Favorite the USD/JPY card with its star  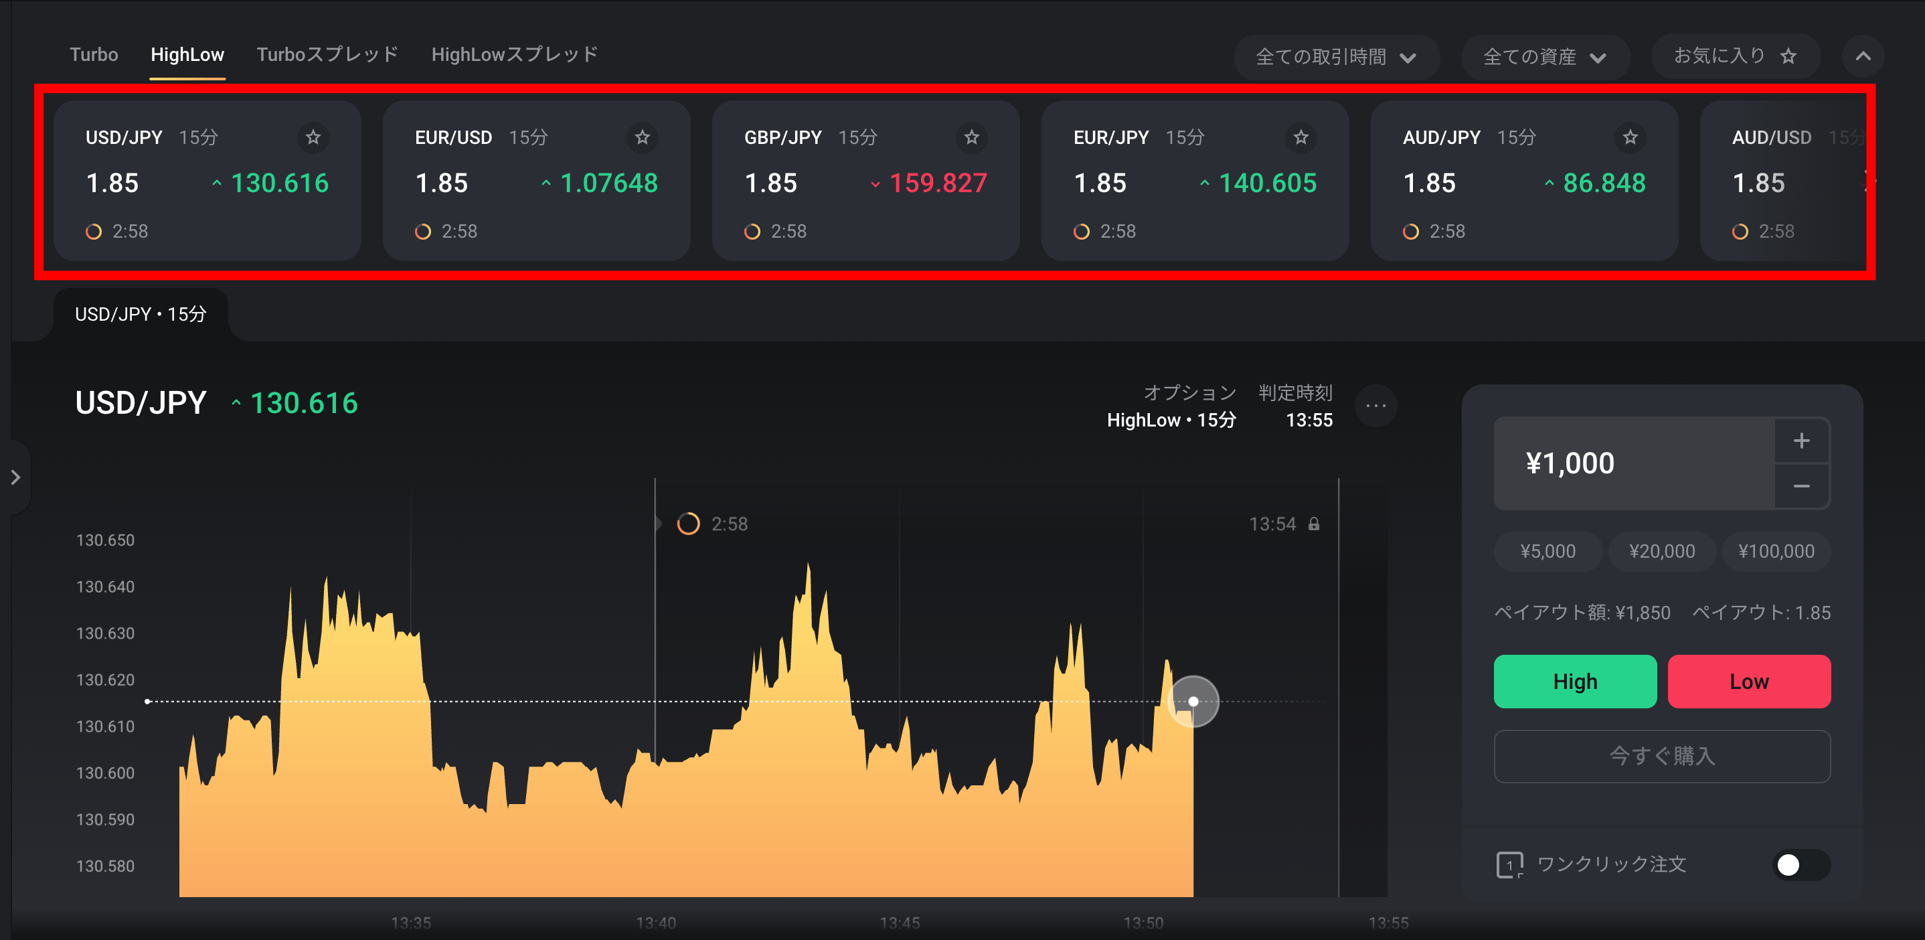point(313,137)
